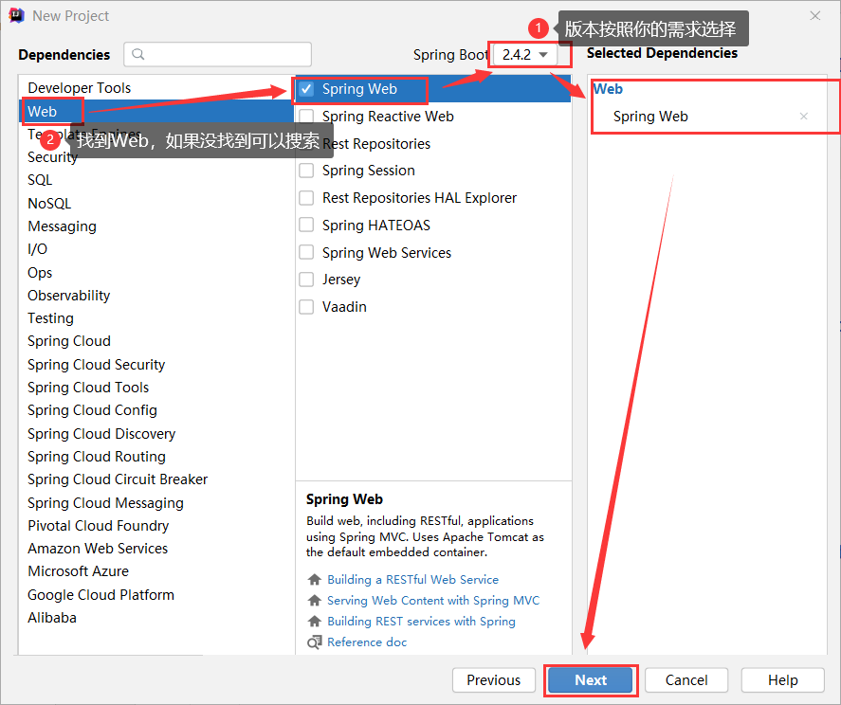The width and height of the screenshot is (841, 705).
Task: Select the Security category
Action: pyautogui.click(x=52, y=157)
